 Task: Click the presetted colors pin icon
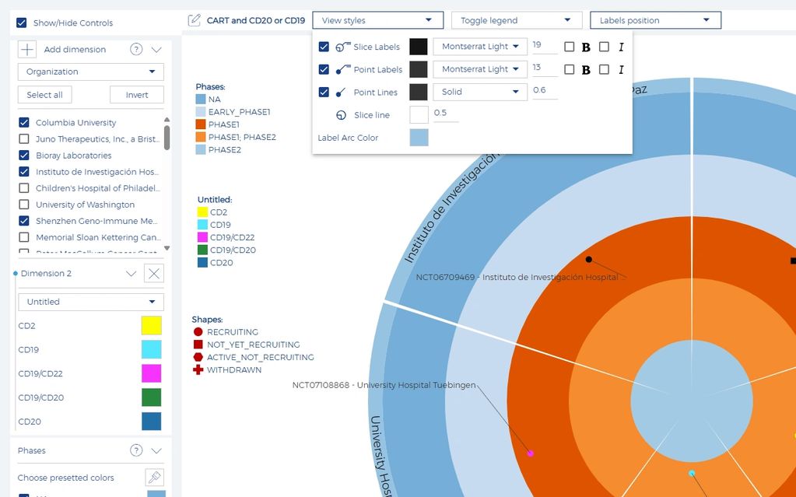pyautogui.click(x=154, y=478)
